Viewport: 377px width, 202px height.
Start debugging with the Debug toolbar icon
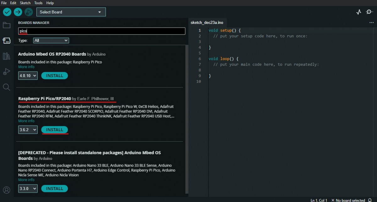point(29,12)
